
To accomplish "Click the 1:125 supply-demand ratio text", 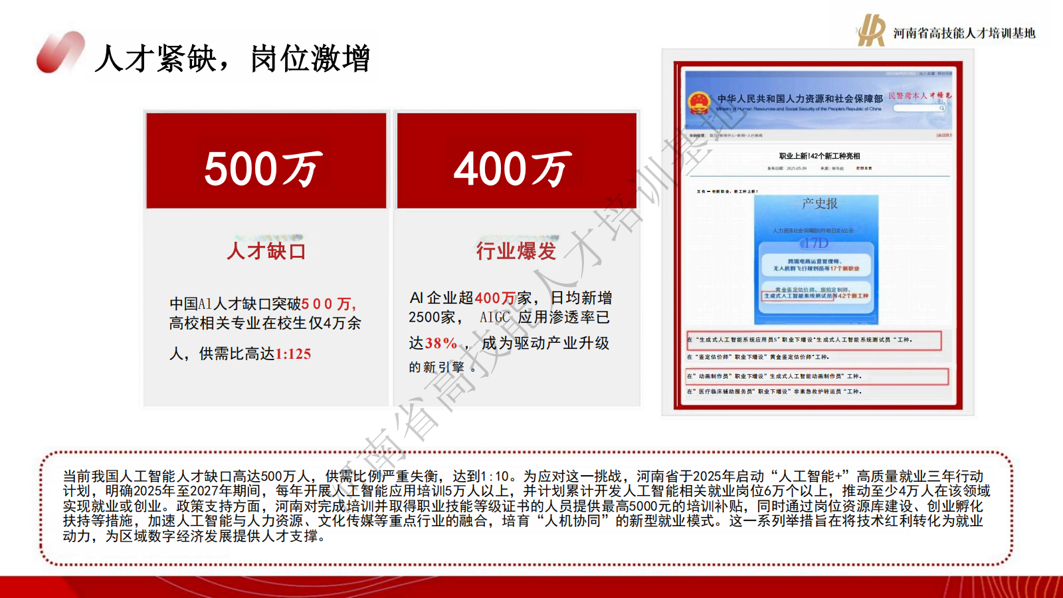I will point(293,354).
